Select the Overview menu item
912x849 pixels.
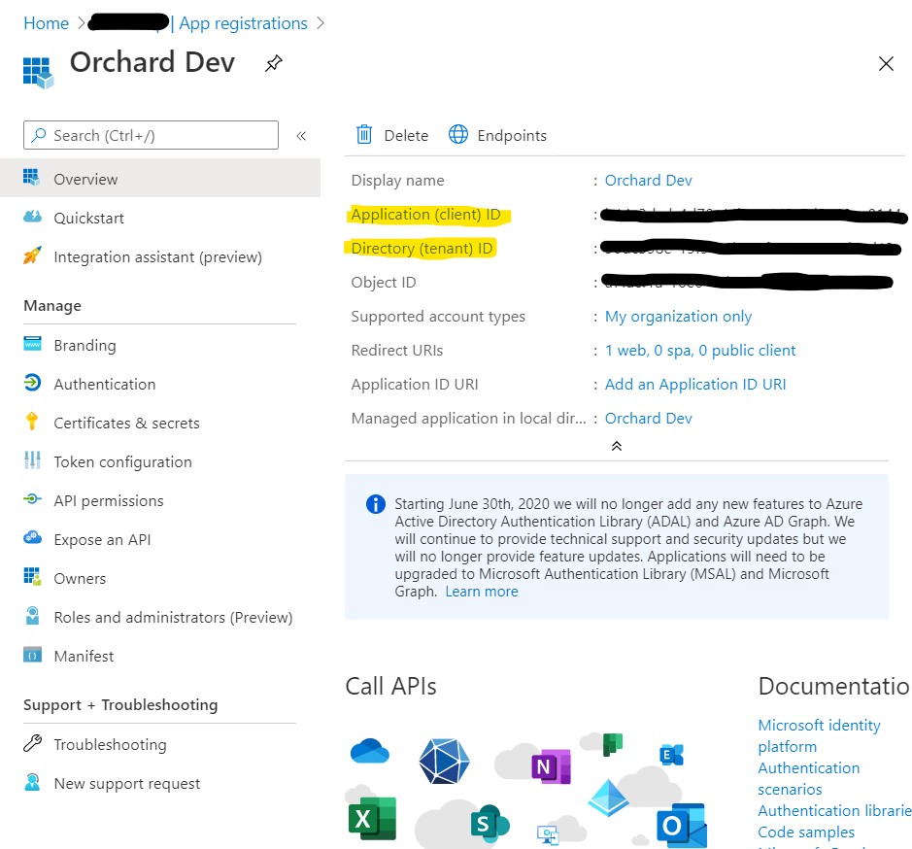(160, 179)
